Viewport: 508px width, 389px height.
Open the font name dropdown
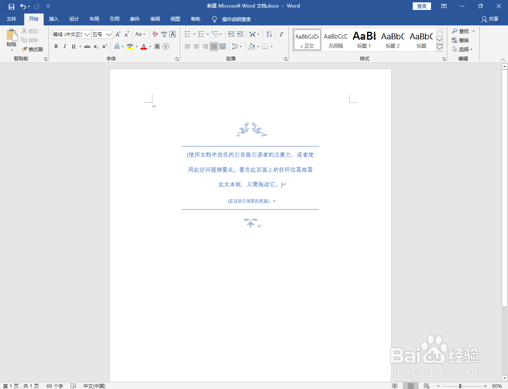pos(87,34)
